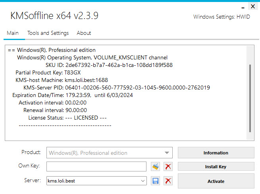Click the Renewal interval: 90.00:00 line

(x=55, y=110)
